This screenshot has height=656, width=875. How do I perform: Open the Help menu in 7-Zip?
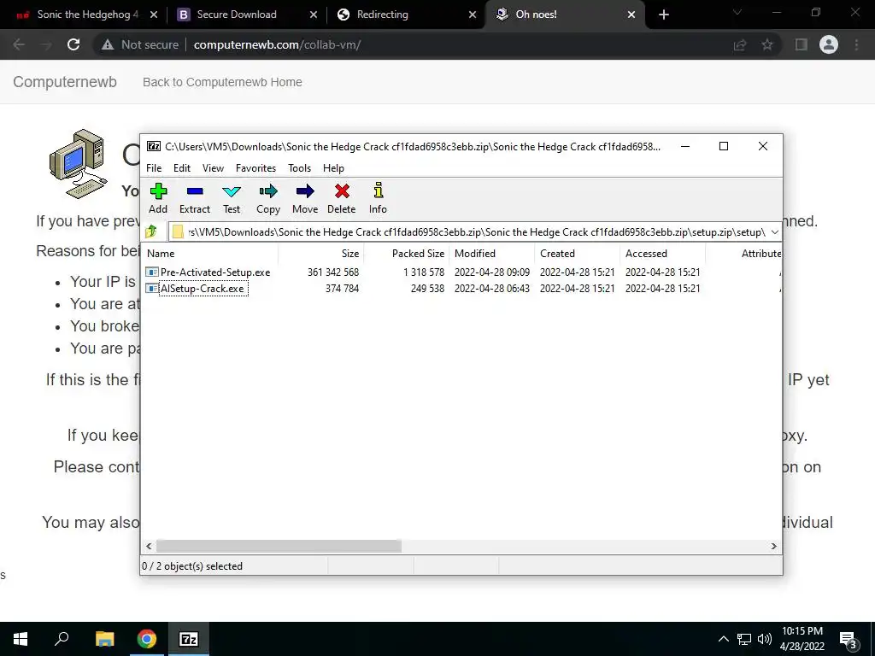point(334,168)
